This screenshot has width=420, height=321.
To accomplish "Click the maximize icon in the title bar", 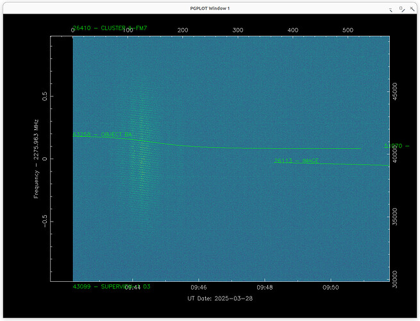I will point(402,9).
